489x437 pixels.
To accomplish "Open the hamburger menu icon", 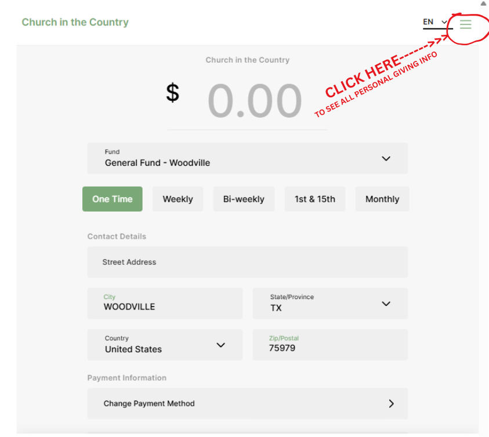I will 465,24.
